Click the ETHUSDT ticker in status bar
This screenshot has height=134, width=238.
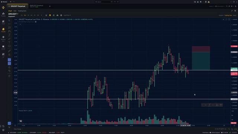38,133
